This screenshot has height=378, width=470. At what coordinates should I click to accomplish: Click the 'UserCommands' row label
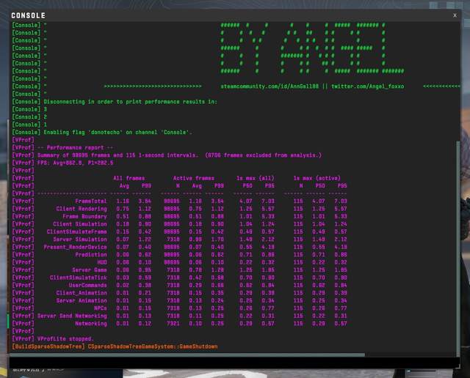[x=88, y=285]
